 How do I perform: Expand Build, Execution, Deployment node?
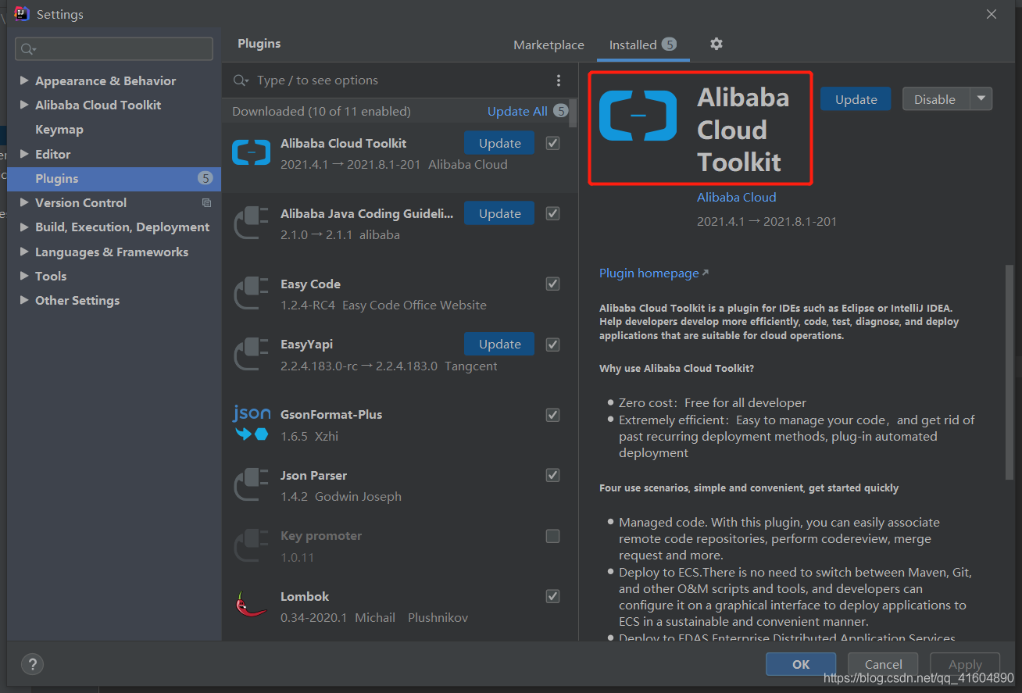tap(24, 227)
